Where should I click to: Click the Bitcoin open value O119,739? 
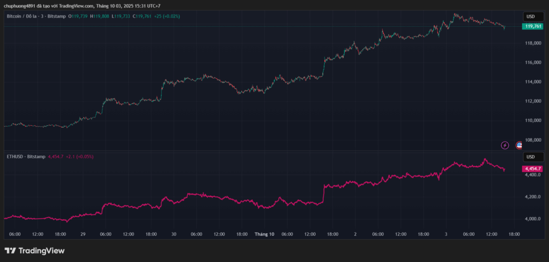[x=78, y=16]
